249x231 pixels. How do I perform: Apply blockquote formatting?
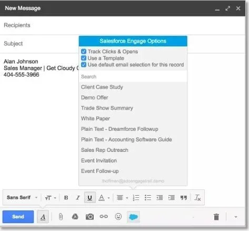coord(184,198)
